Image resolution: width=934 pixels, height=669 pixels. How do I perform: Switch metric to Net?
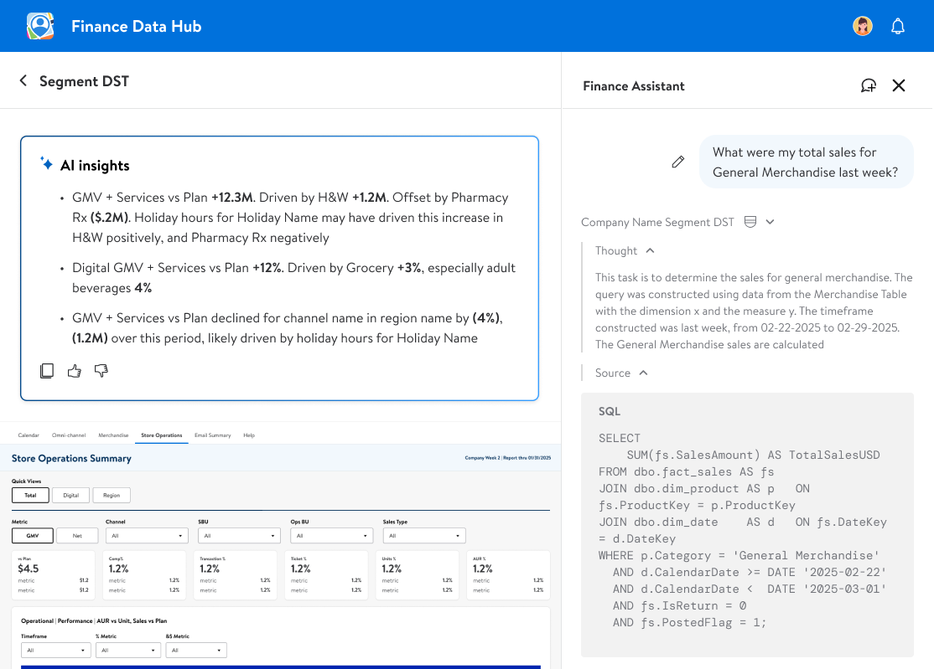pos(77,535)
